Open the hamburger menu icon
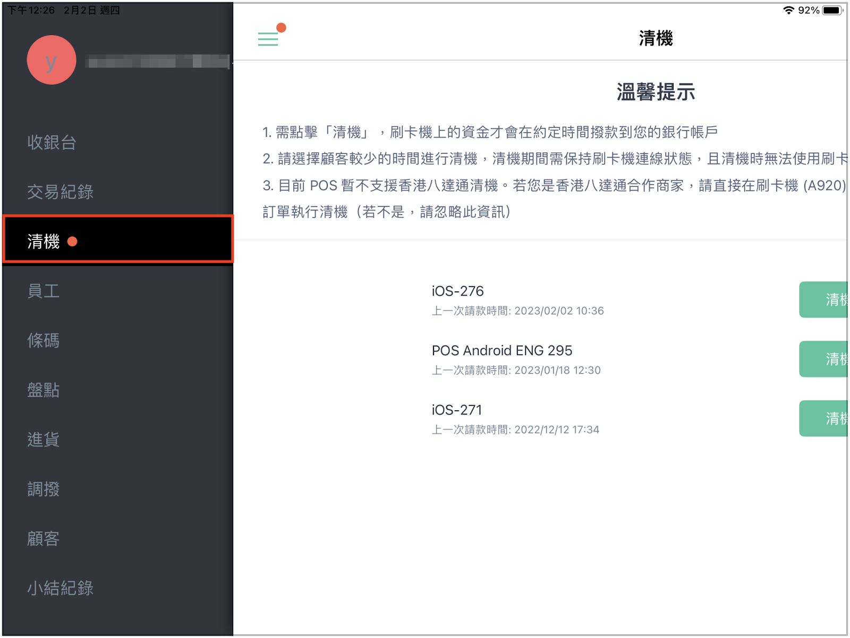850x638 pixels. click(x=268, y=39)
